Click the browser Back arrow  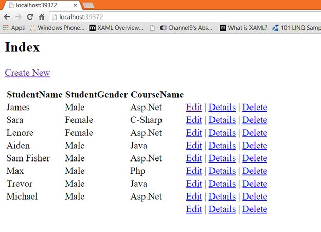pos(7,17)
